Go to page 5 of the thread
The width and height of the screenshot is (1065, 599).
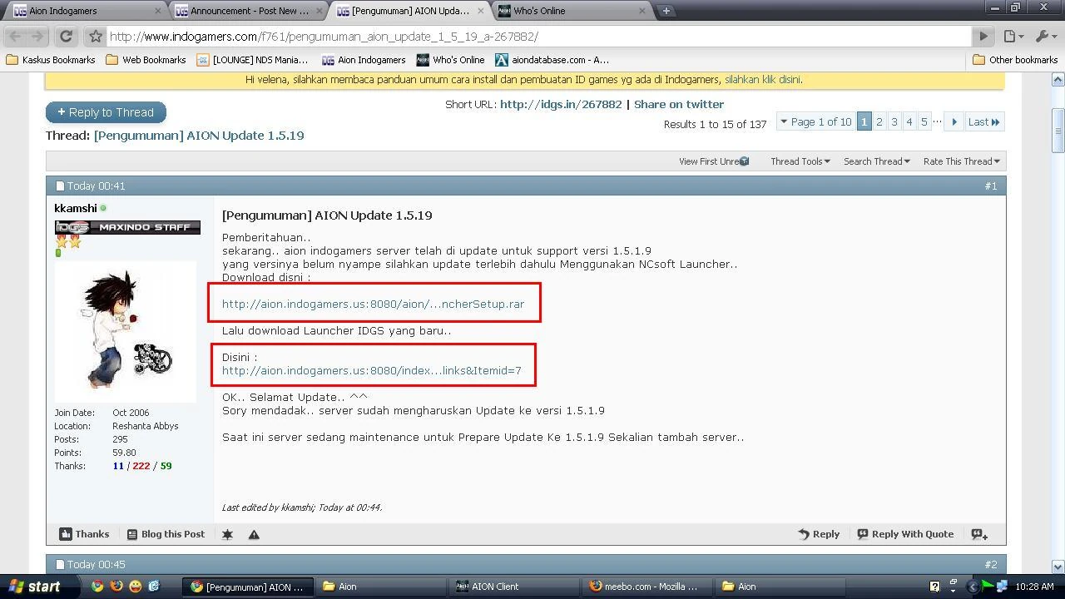924,121
